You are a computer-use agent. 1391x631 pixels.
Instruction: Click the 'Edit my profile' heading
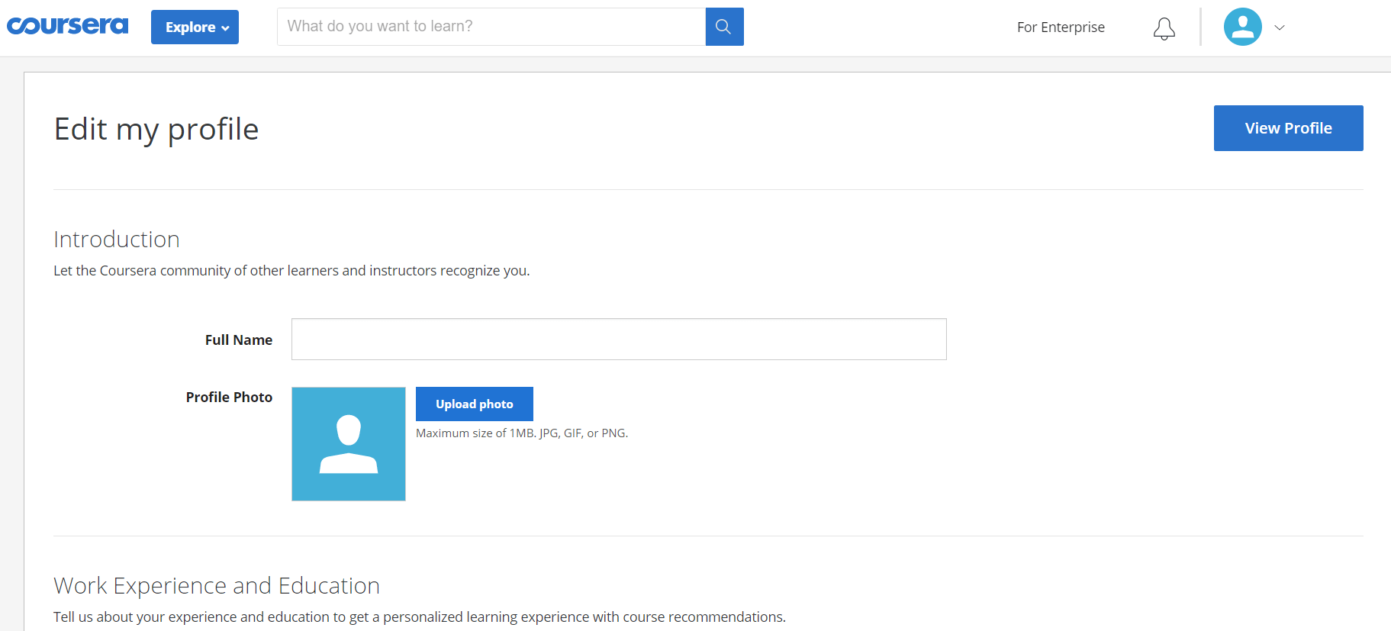[156, 129]
